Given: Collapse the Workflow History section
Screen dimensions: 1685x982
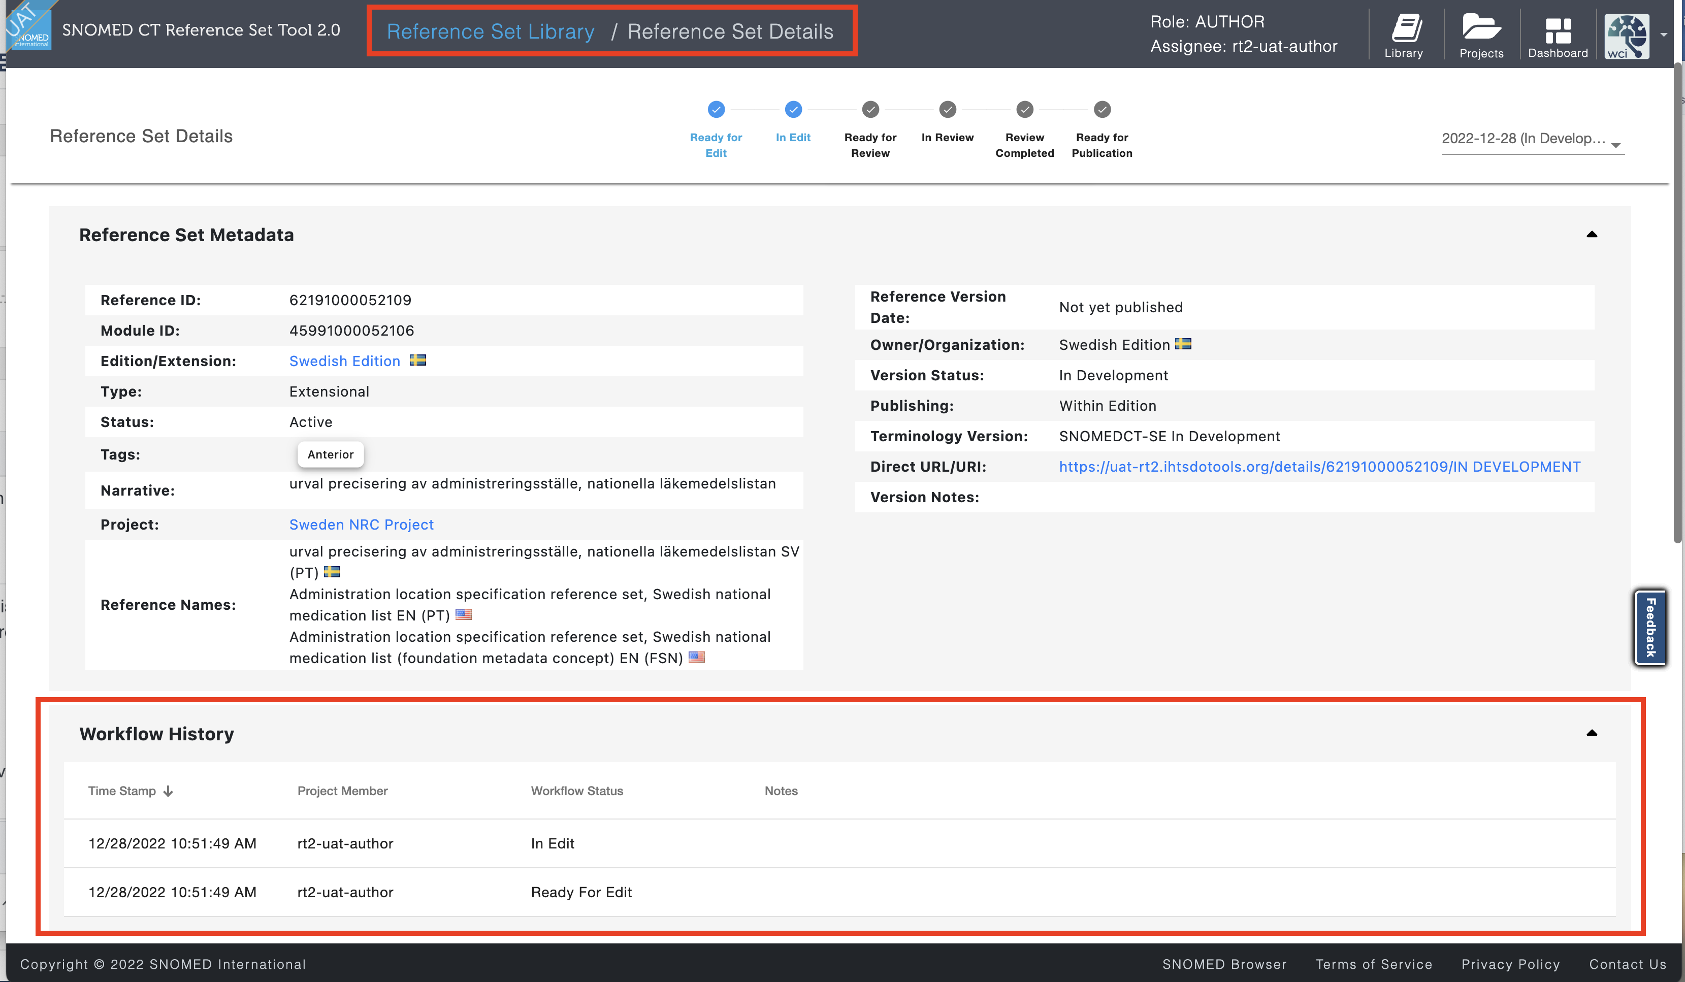Looking at the screenshot, I should coord(1592,733).
